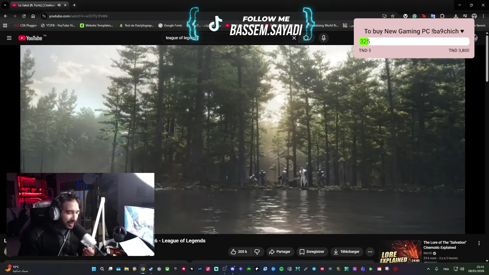Open Lore Explained recommended video thumbnail

click(400, 252)
